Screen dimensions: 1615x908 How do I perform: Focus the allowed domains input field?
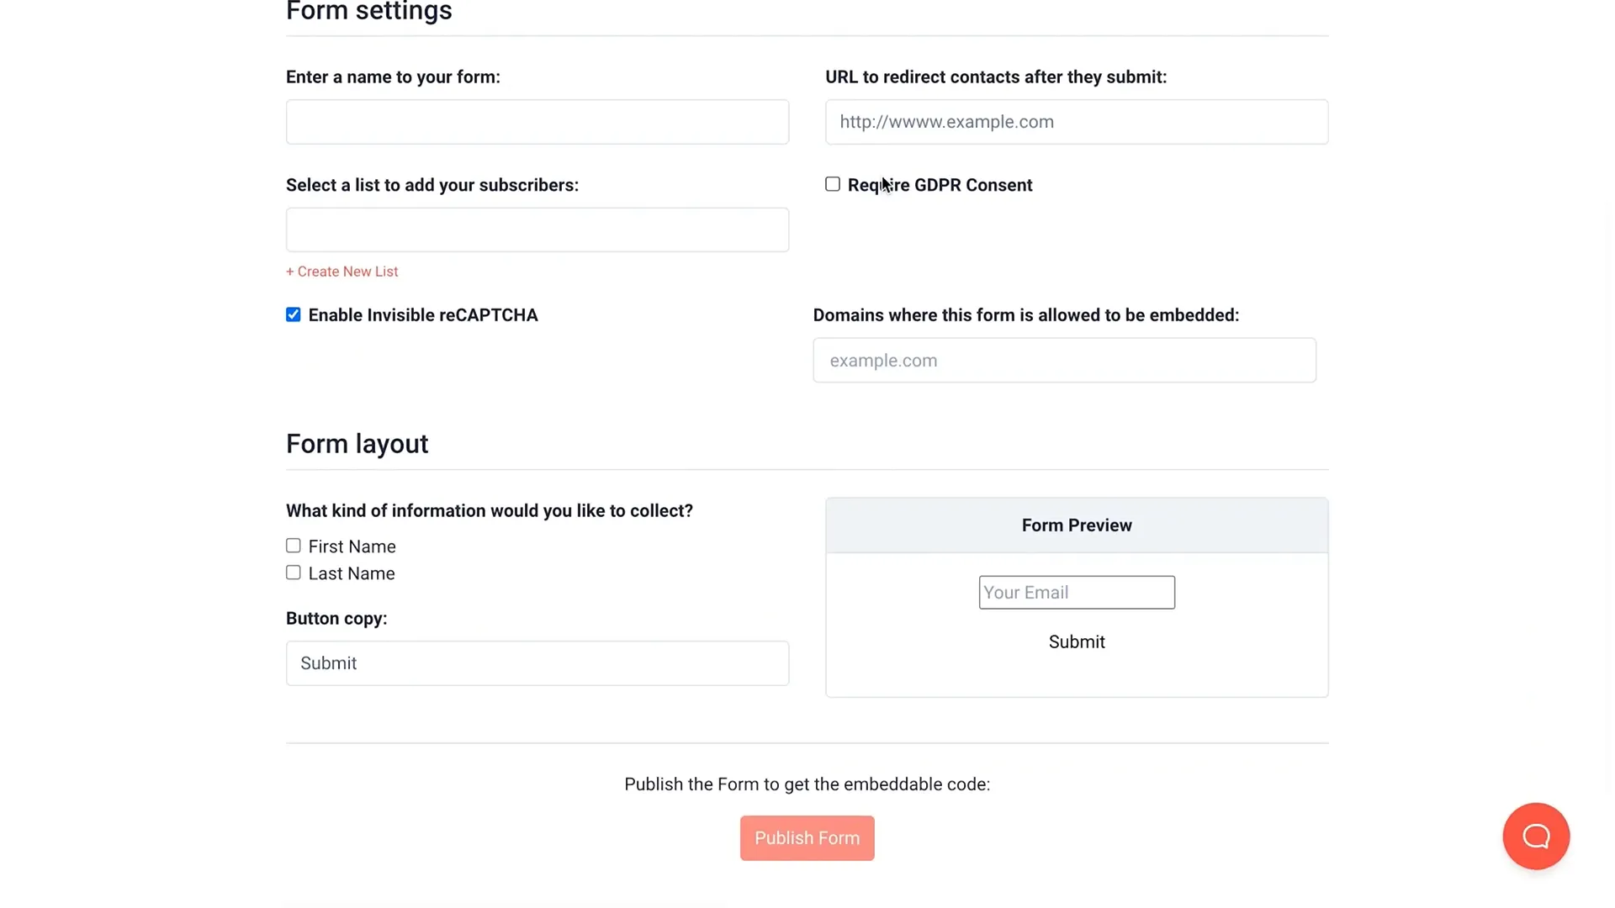click(x=1064, y=360)
